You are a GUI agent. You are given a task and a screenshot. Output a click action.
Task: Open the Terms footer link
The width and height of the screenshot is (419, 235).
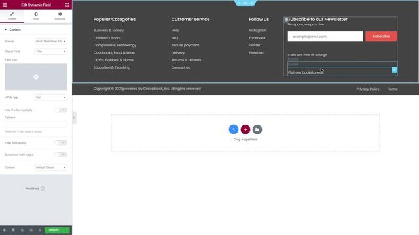click(392, 89)
